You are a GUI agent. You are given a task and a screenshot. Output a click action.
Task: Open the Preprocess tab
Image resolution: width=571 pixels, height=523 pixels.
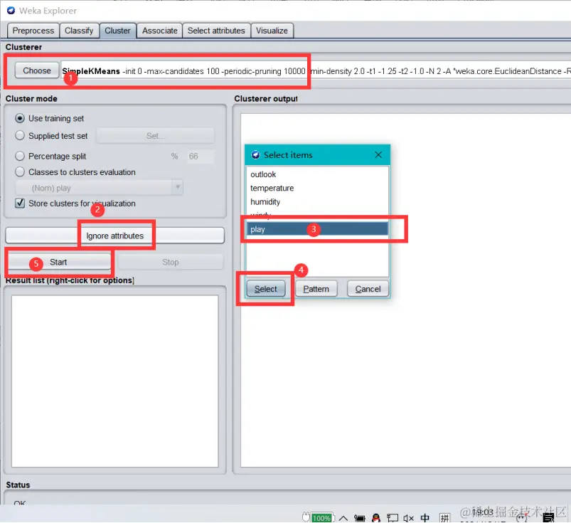tap(33, 31)
